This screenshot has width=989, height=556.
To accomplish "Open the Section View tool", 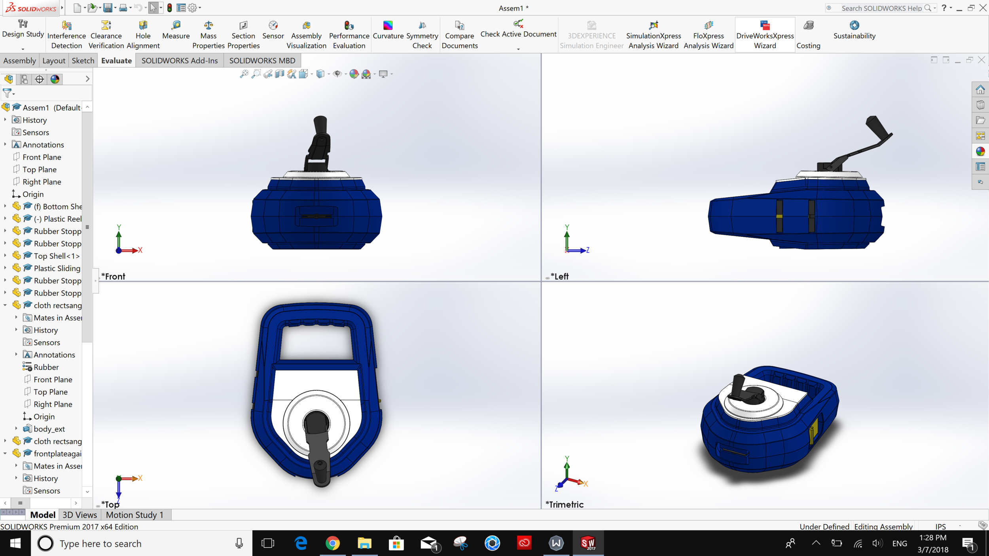I will click(x=280, y=74).
